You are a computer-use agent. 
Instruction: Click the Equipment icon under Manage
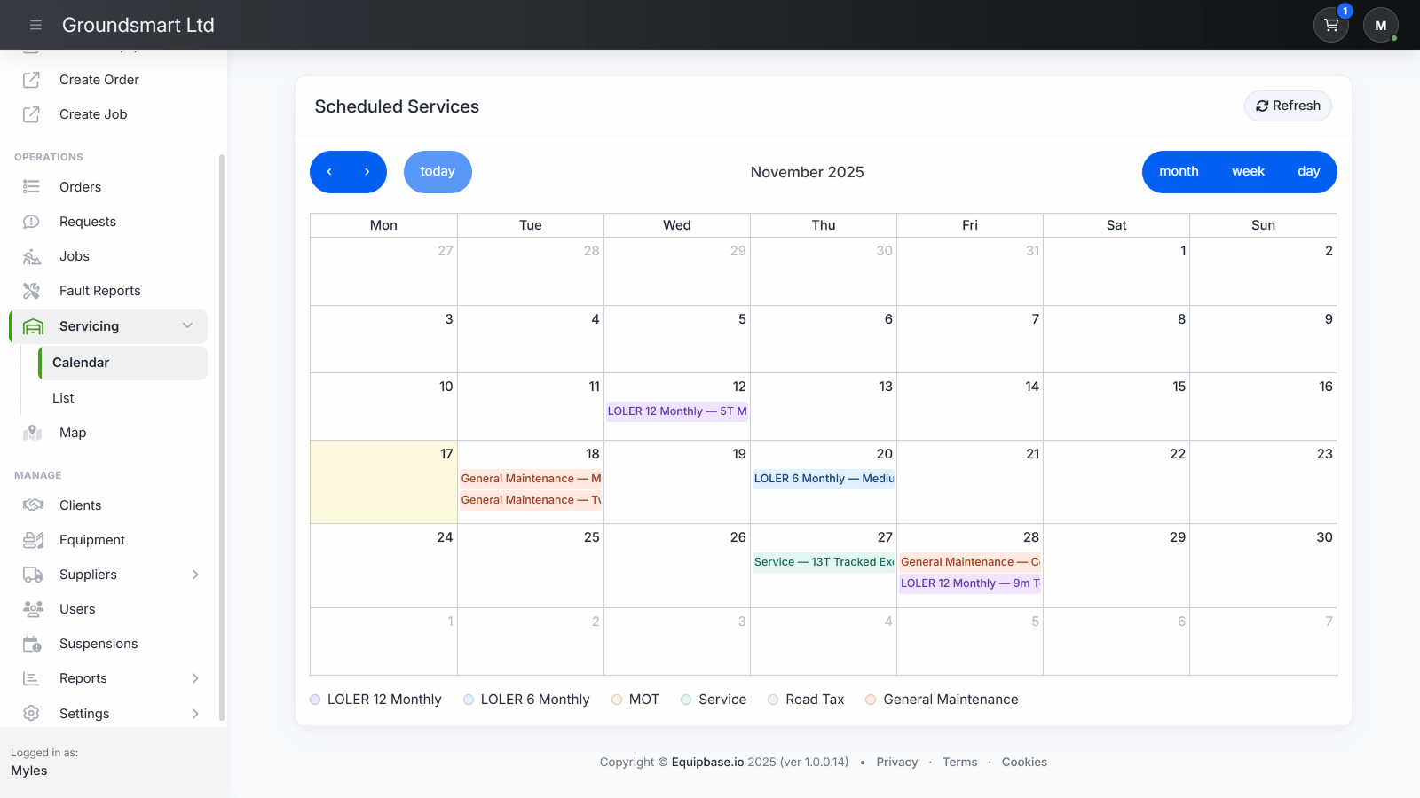pyautogui.click(x=31, y=539)
